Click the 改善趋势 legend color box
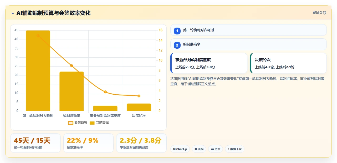Viewport: 337px width, 163px height. coord(70,123)
